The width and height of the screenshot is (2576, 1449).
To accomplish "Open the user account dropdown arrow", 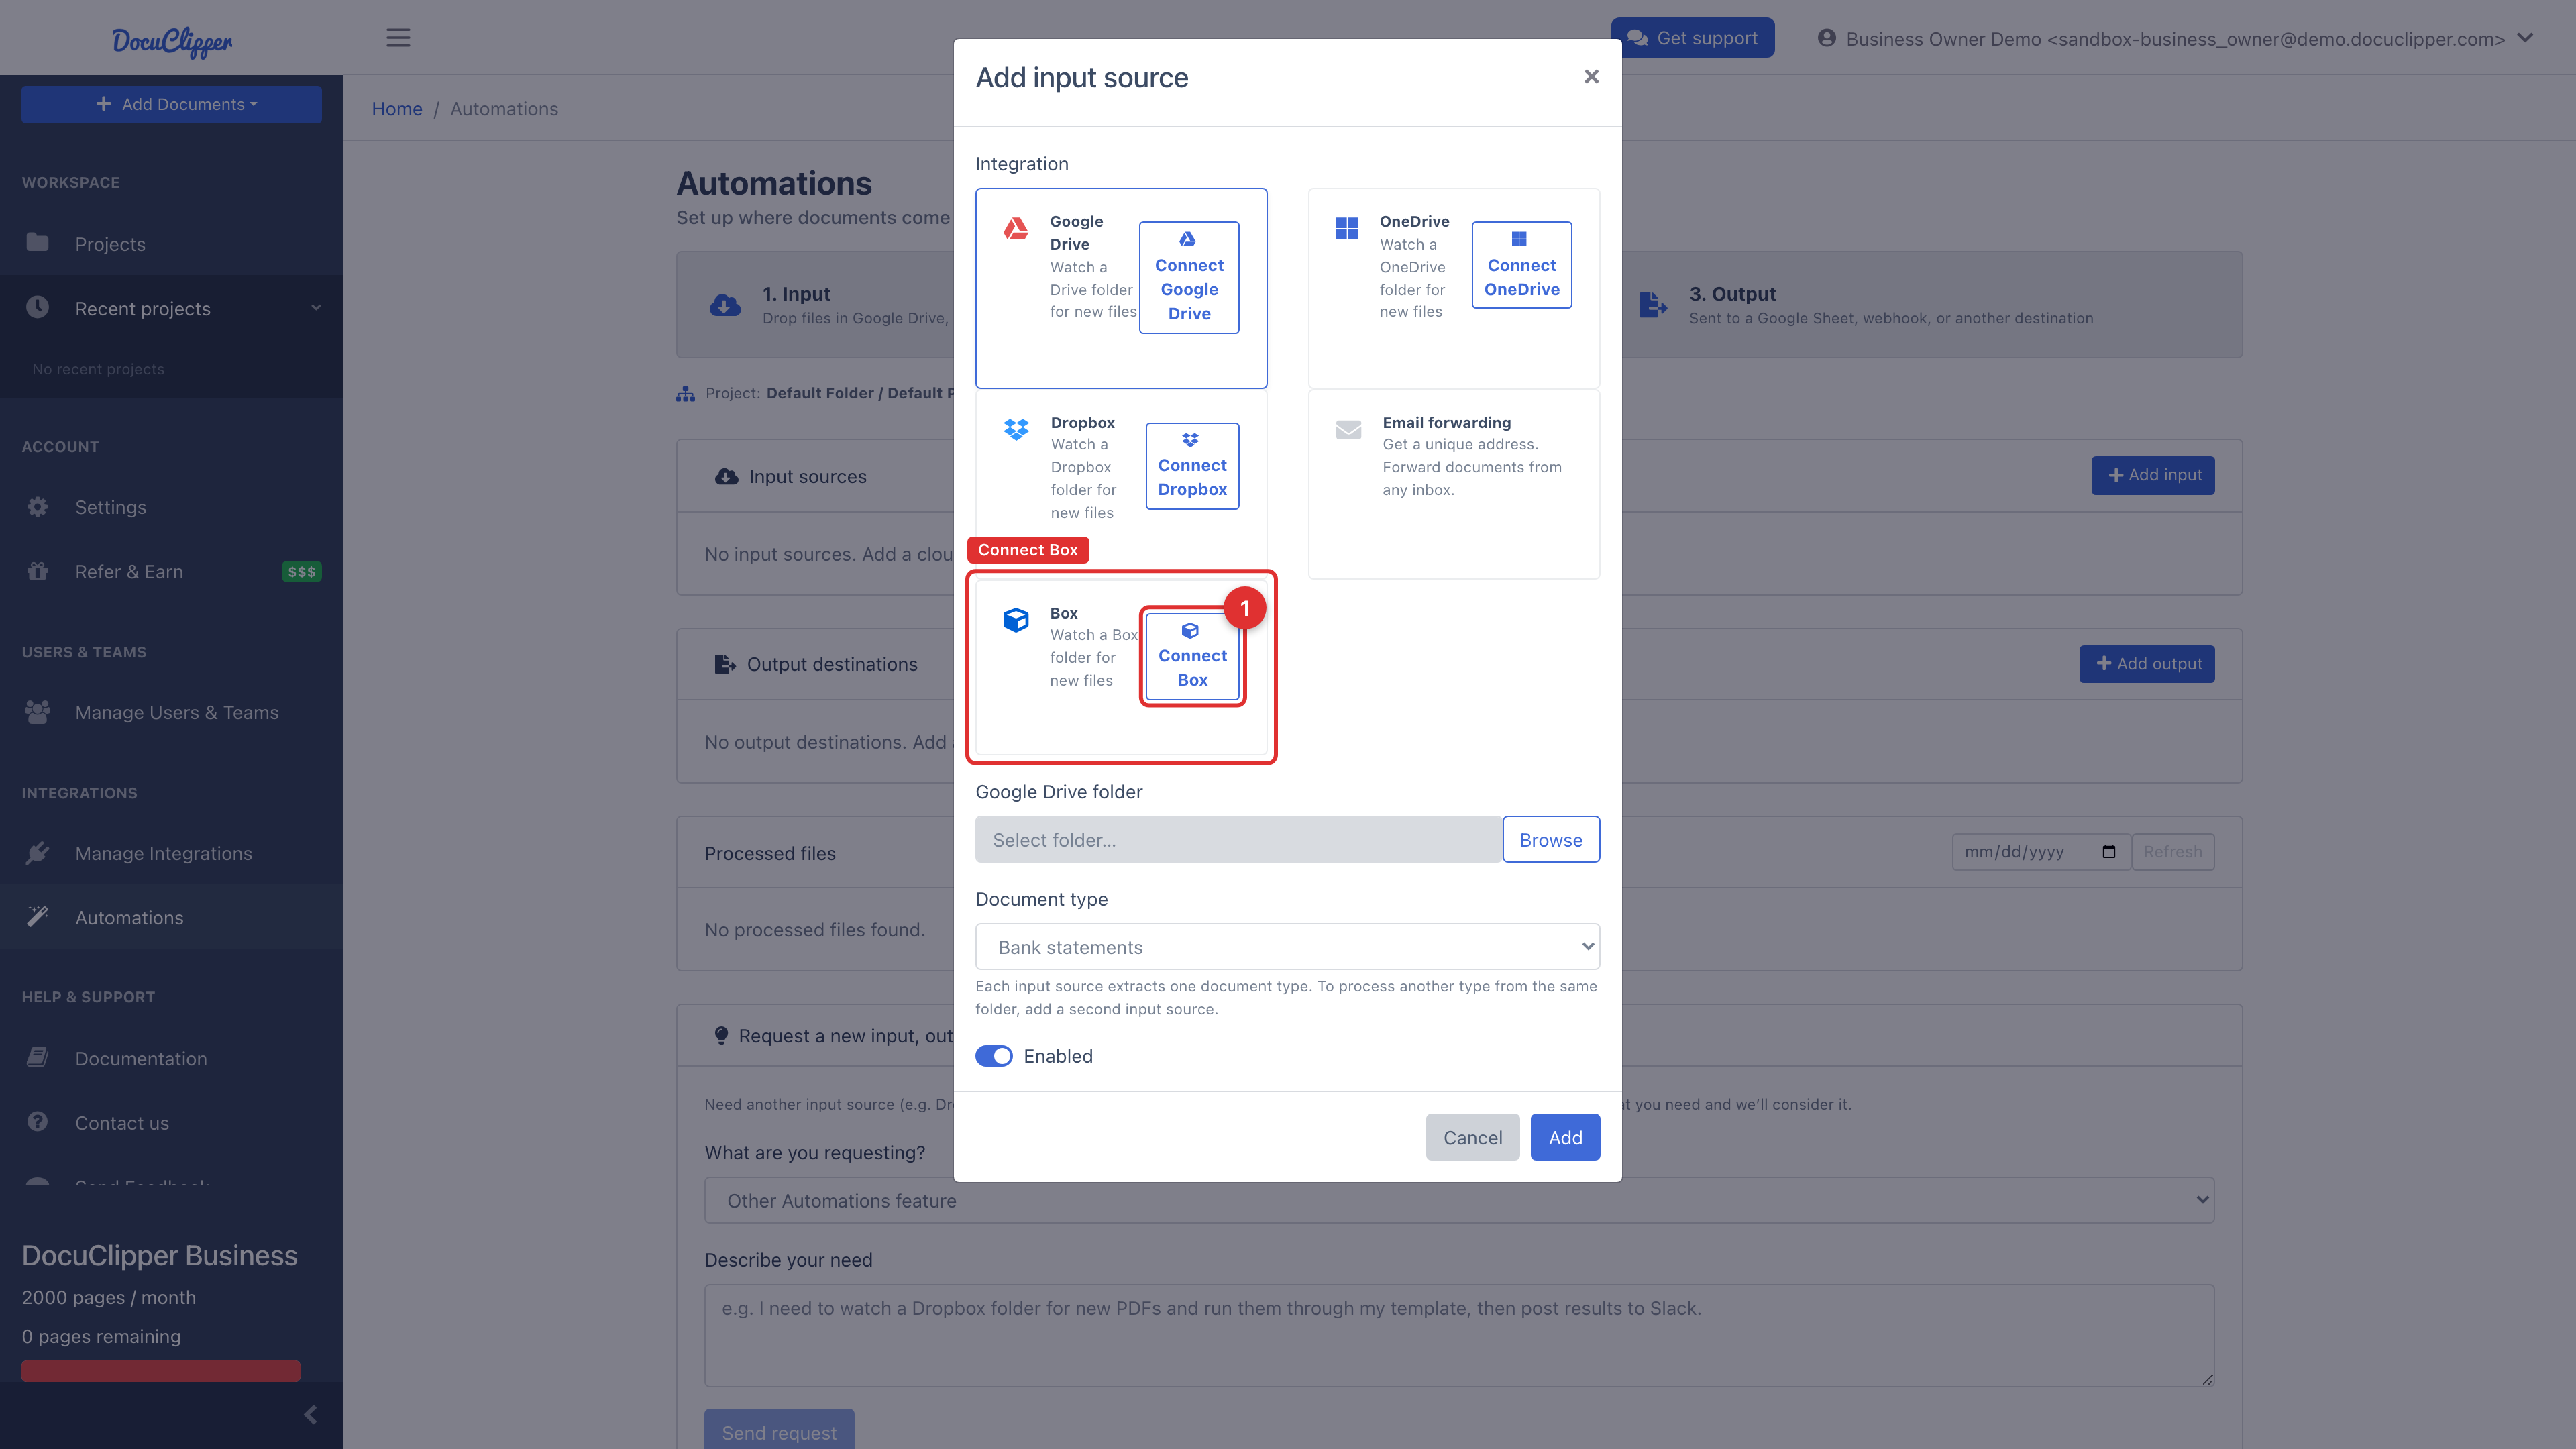I will click(x=2525, y=38).
